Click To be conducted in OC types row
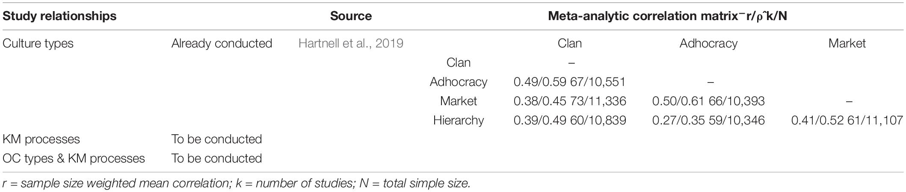Image resolution: width=906 pixels, height=192 pixels. tap(216, 158)
